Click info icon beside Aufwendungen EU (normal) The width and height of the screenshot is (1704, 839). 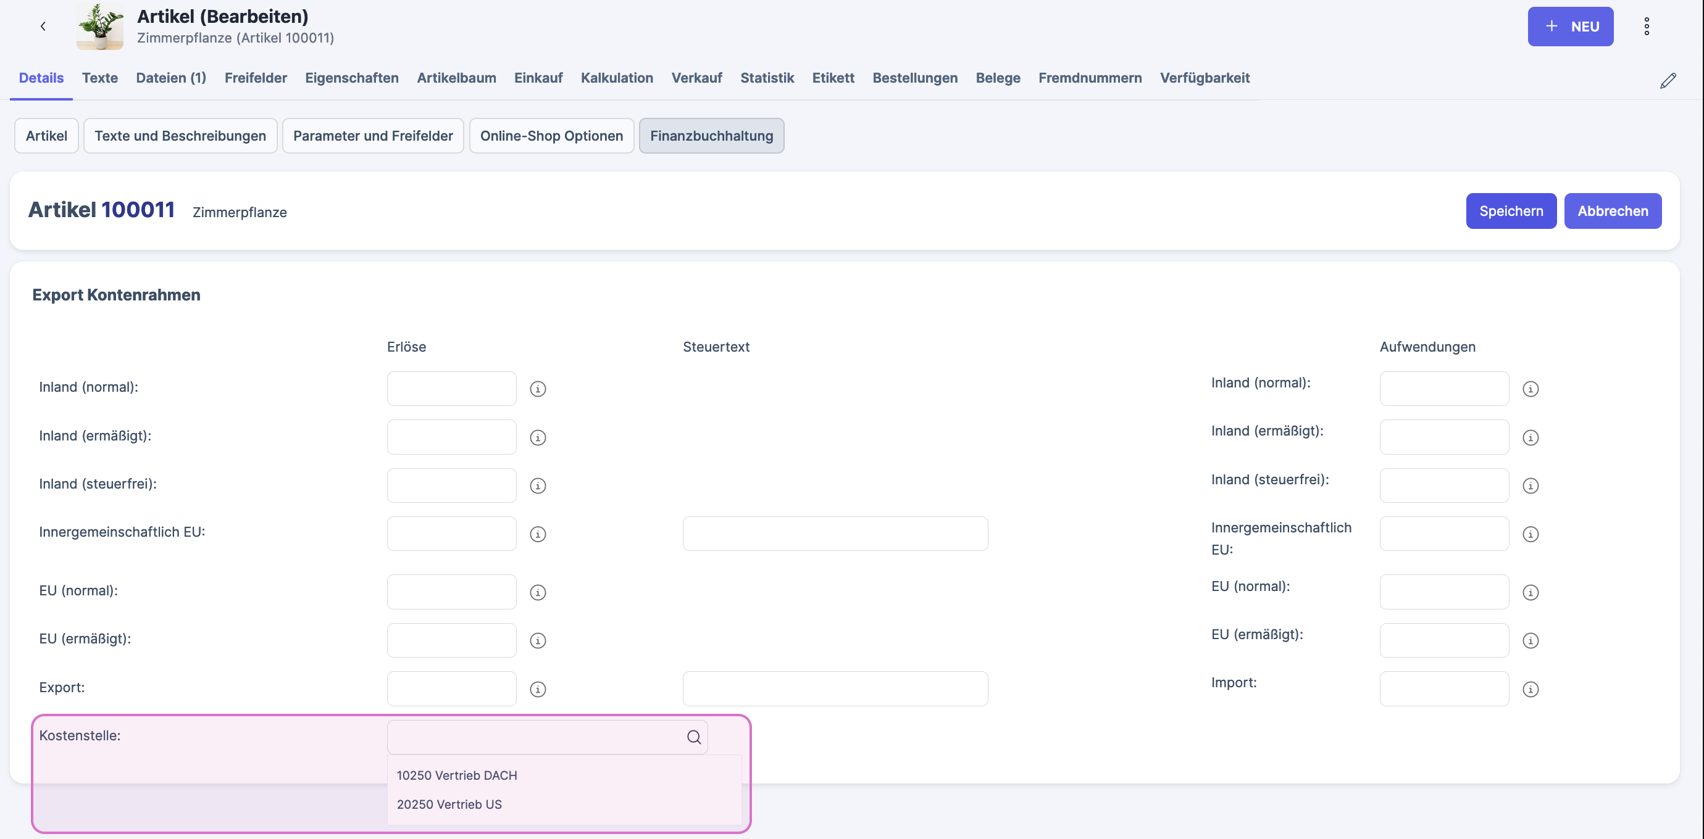(1530, 592)
